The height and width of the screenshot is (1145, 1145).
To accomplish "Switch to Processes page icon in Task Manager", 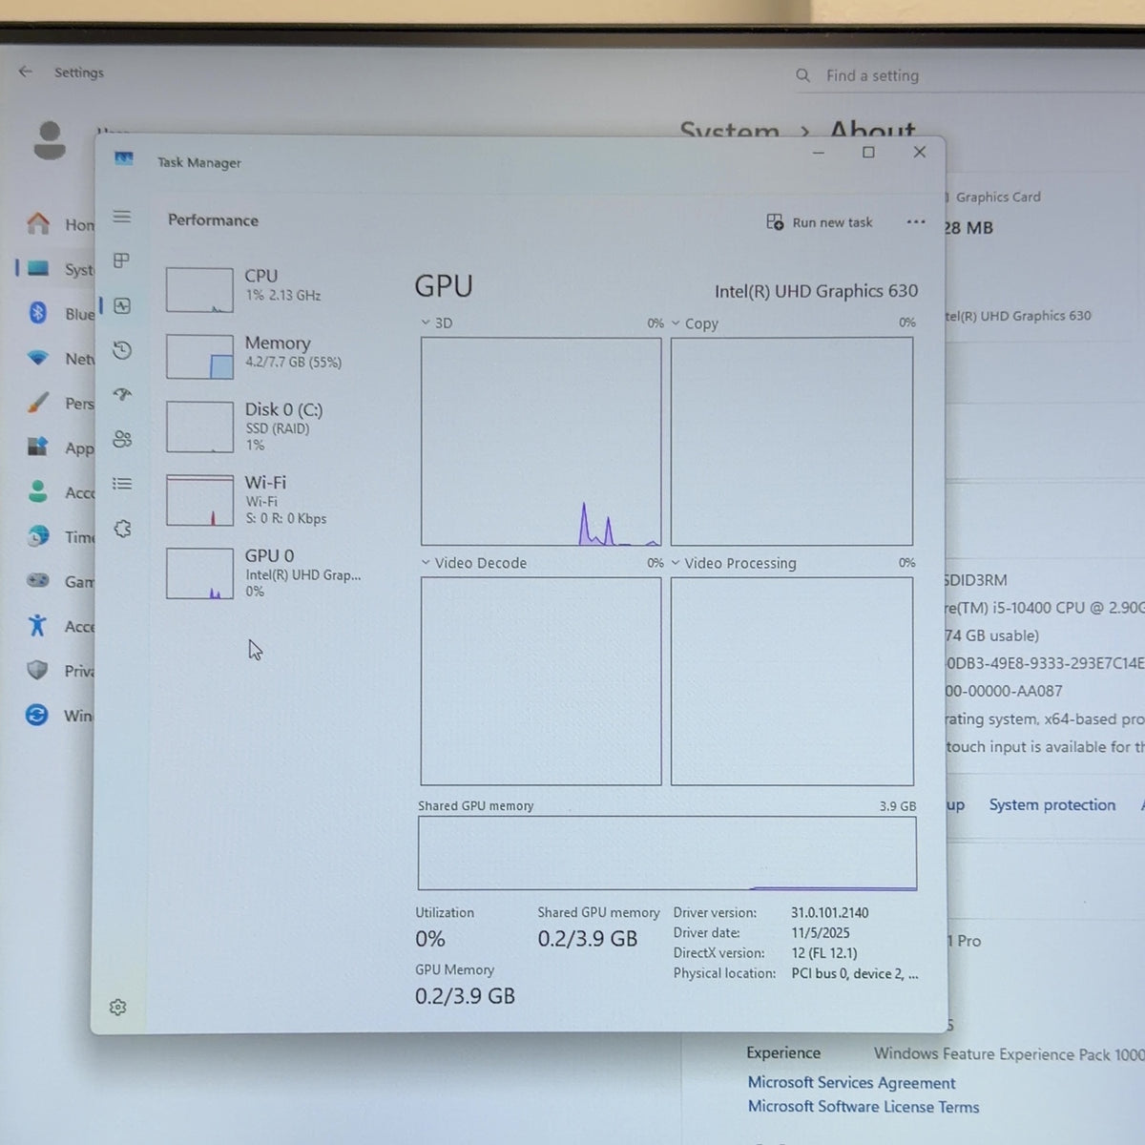I will 121,260.
